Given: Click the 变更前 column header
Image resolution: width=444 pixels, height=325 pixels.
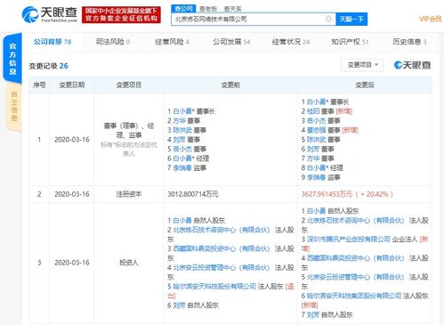Looking at the screenshot, I should point(230,85).
